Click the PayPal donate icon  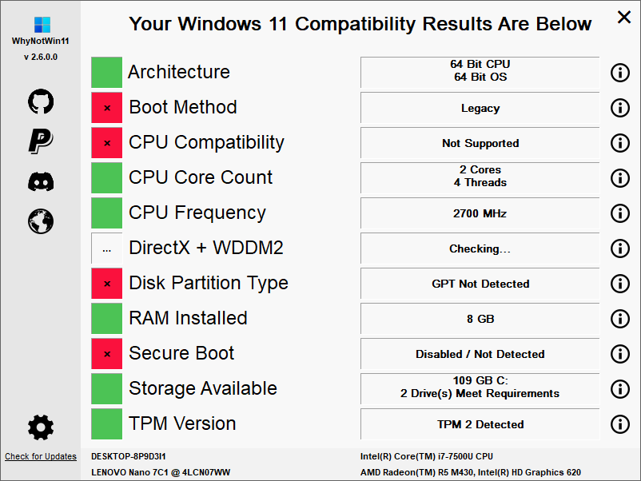[x=41, y=141]
